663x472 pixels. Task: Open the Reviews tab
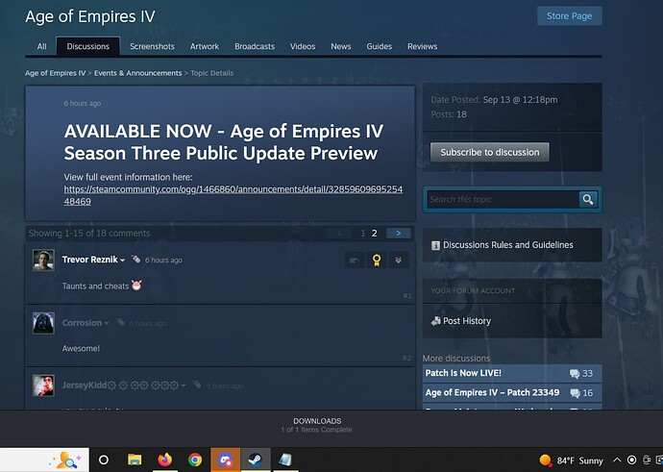click(422, 46)
